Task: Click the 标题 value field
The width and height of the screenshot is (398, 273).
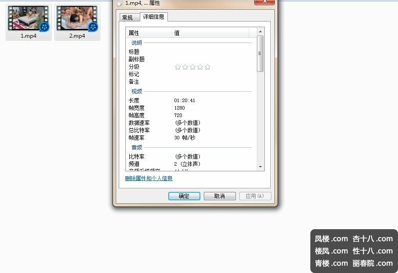Action: tap(210, 52)
